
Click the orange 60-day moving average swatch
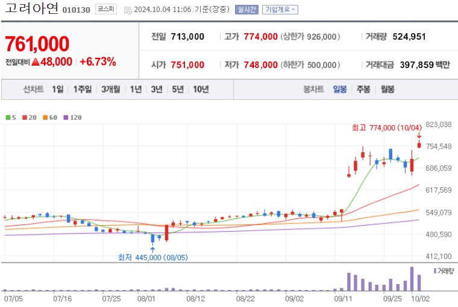45,117
